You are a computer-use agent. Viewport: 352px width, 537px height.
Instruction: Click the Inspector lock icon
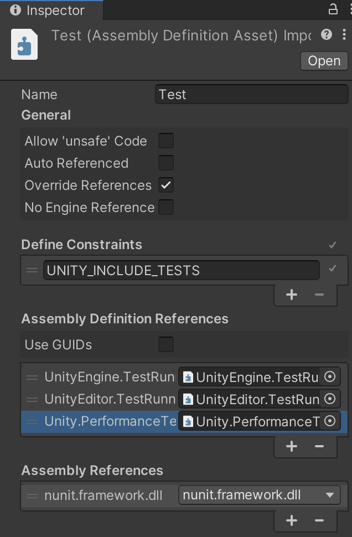[333, 9]
